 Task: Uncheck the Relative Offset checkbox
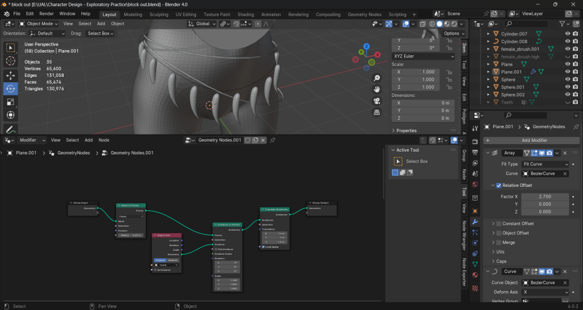coord(499,185)
